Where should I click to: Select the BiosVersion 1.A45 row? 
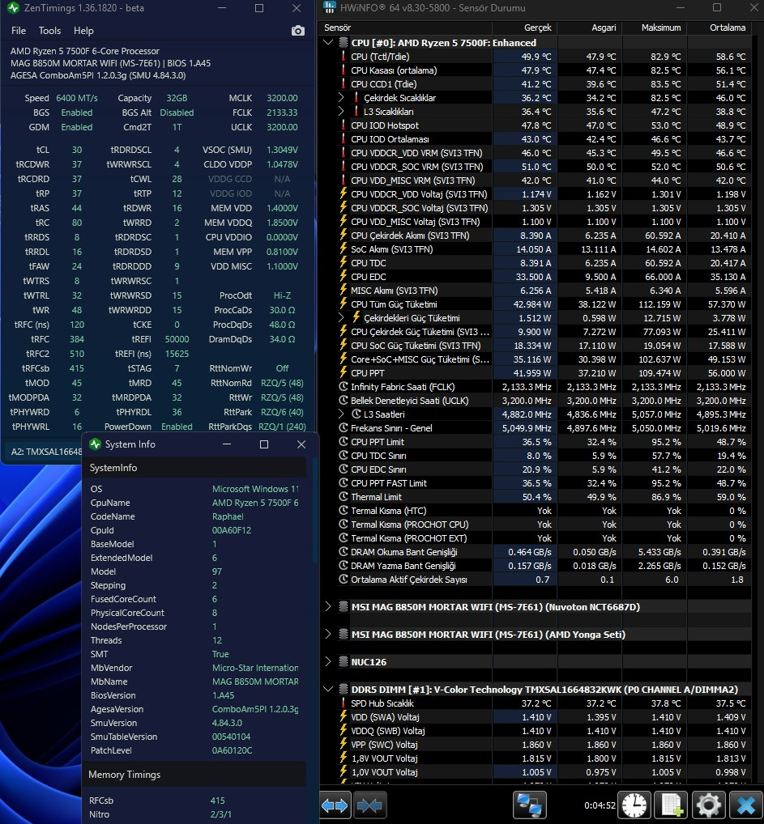pyautogui.click(x=194, y=695)
